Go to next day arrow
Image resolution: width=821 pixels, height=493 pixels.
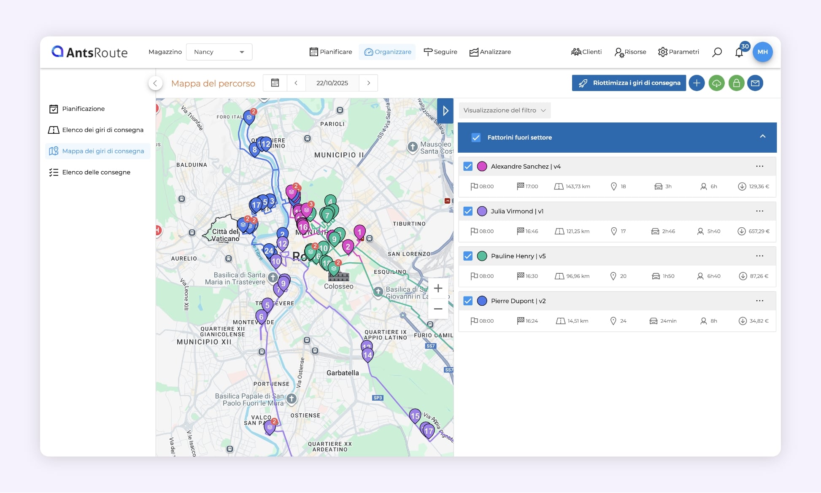click(368, 83)
